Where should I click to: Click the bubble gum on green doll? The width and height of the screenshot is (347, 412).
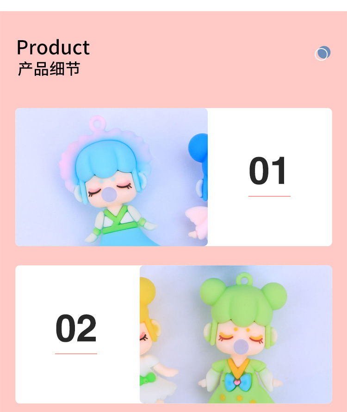click(x=241, y=347)
